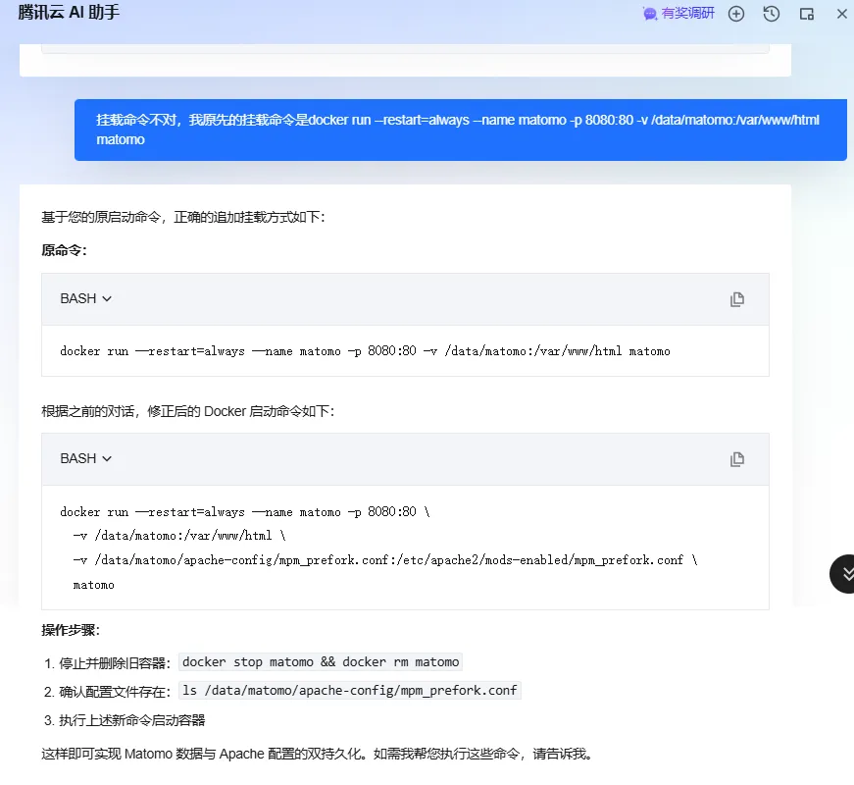854x785 pixels.
Task: Click the blue user message bubble
Action: tap(460, 130)
